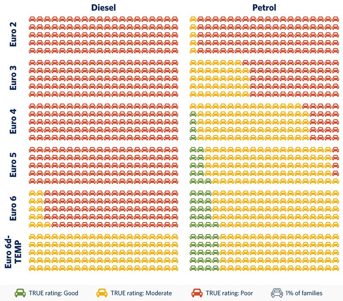Click the Euro 2 row label
Viewport: 343px width, 301px height.
point(13,34)
